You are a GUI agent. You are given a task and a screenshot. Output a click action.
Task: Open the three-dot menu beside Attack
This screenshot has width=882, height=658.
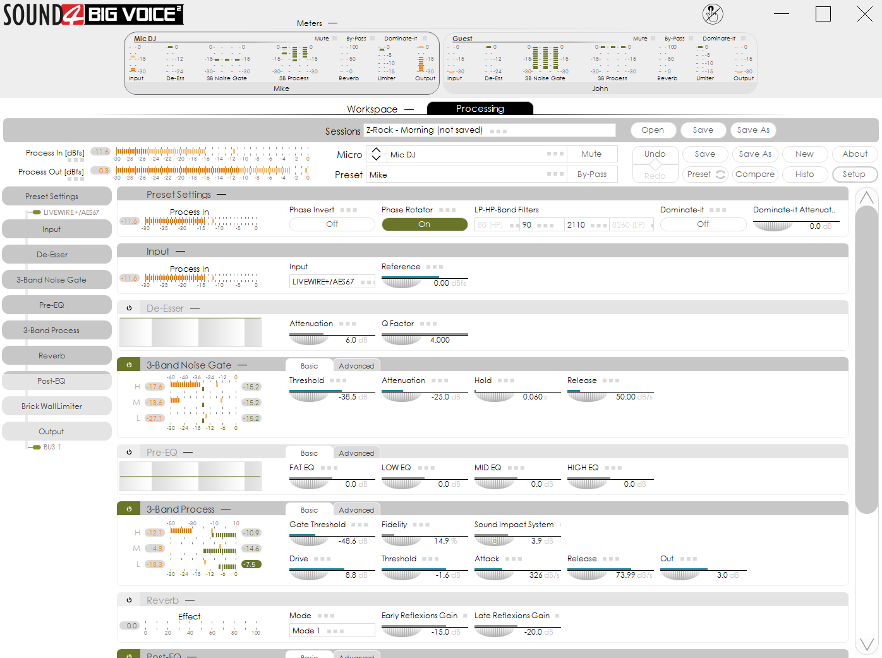514,559
